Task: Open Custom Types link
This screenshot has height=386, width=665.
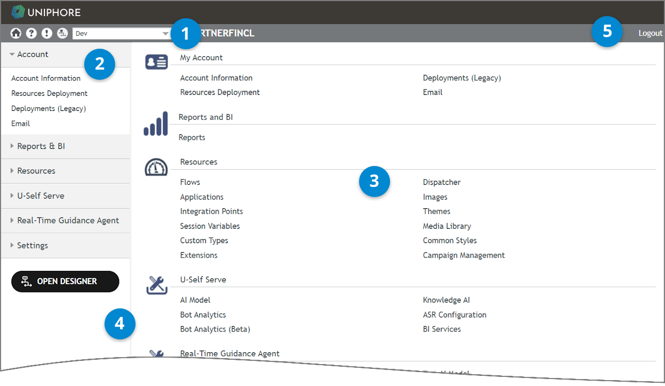Action: coord(204,241)
